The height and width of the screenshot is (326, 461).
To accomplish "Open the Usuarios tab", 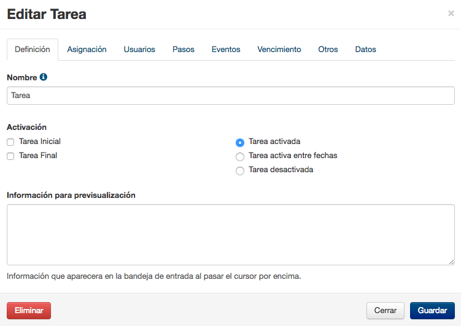I will (139, 49).
